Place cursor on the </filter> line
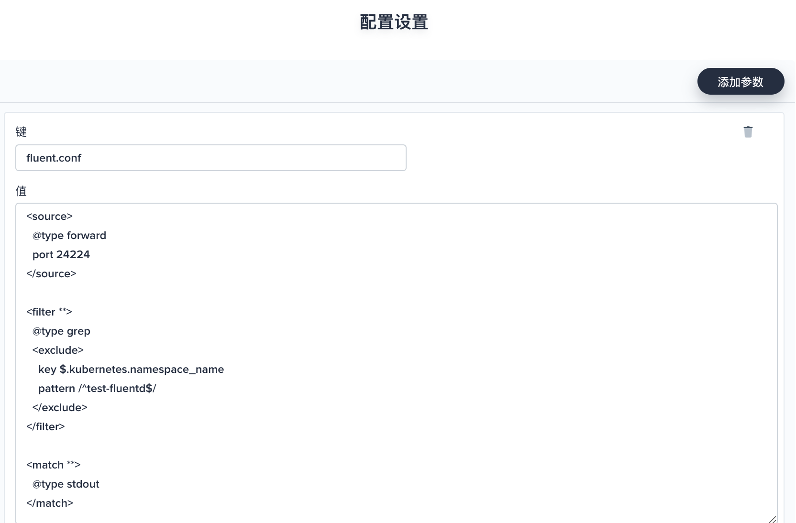The height and width of the screenshot is (523, 796). click(x=45, y=426)
